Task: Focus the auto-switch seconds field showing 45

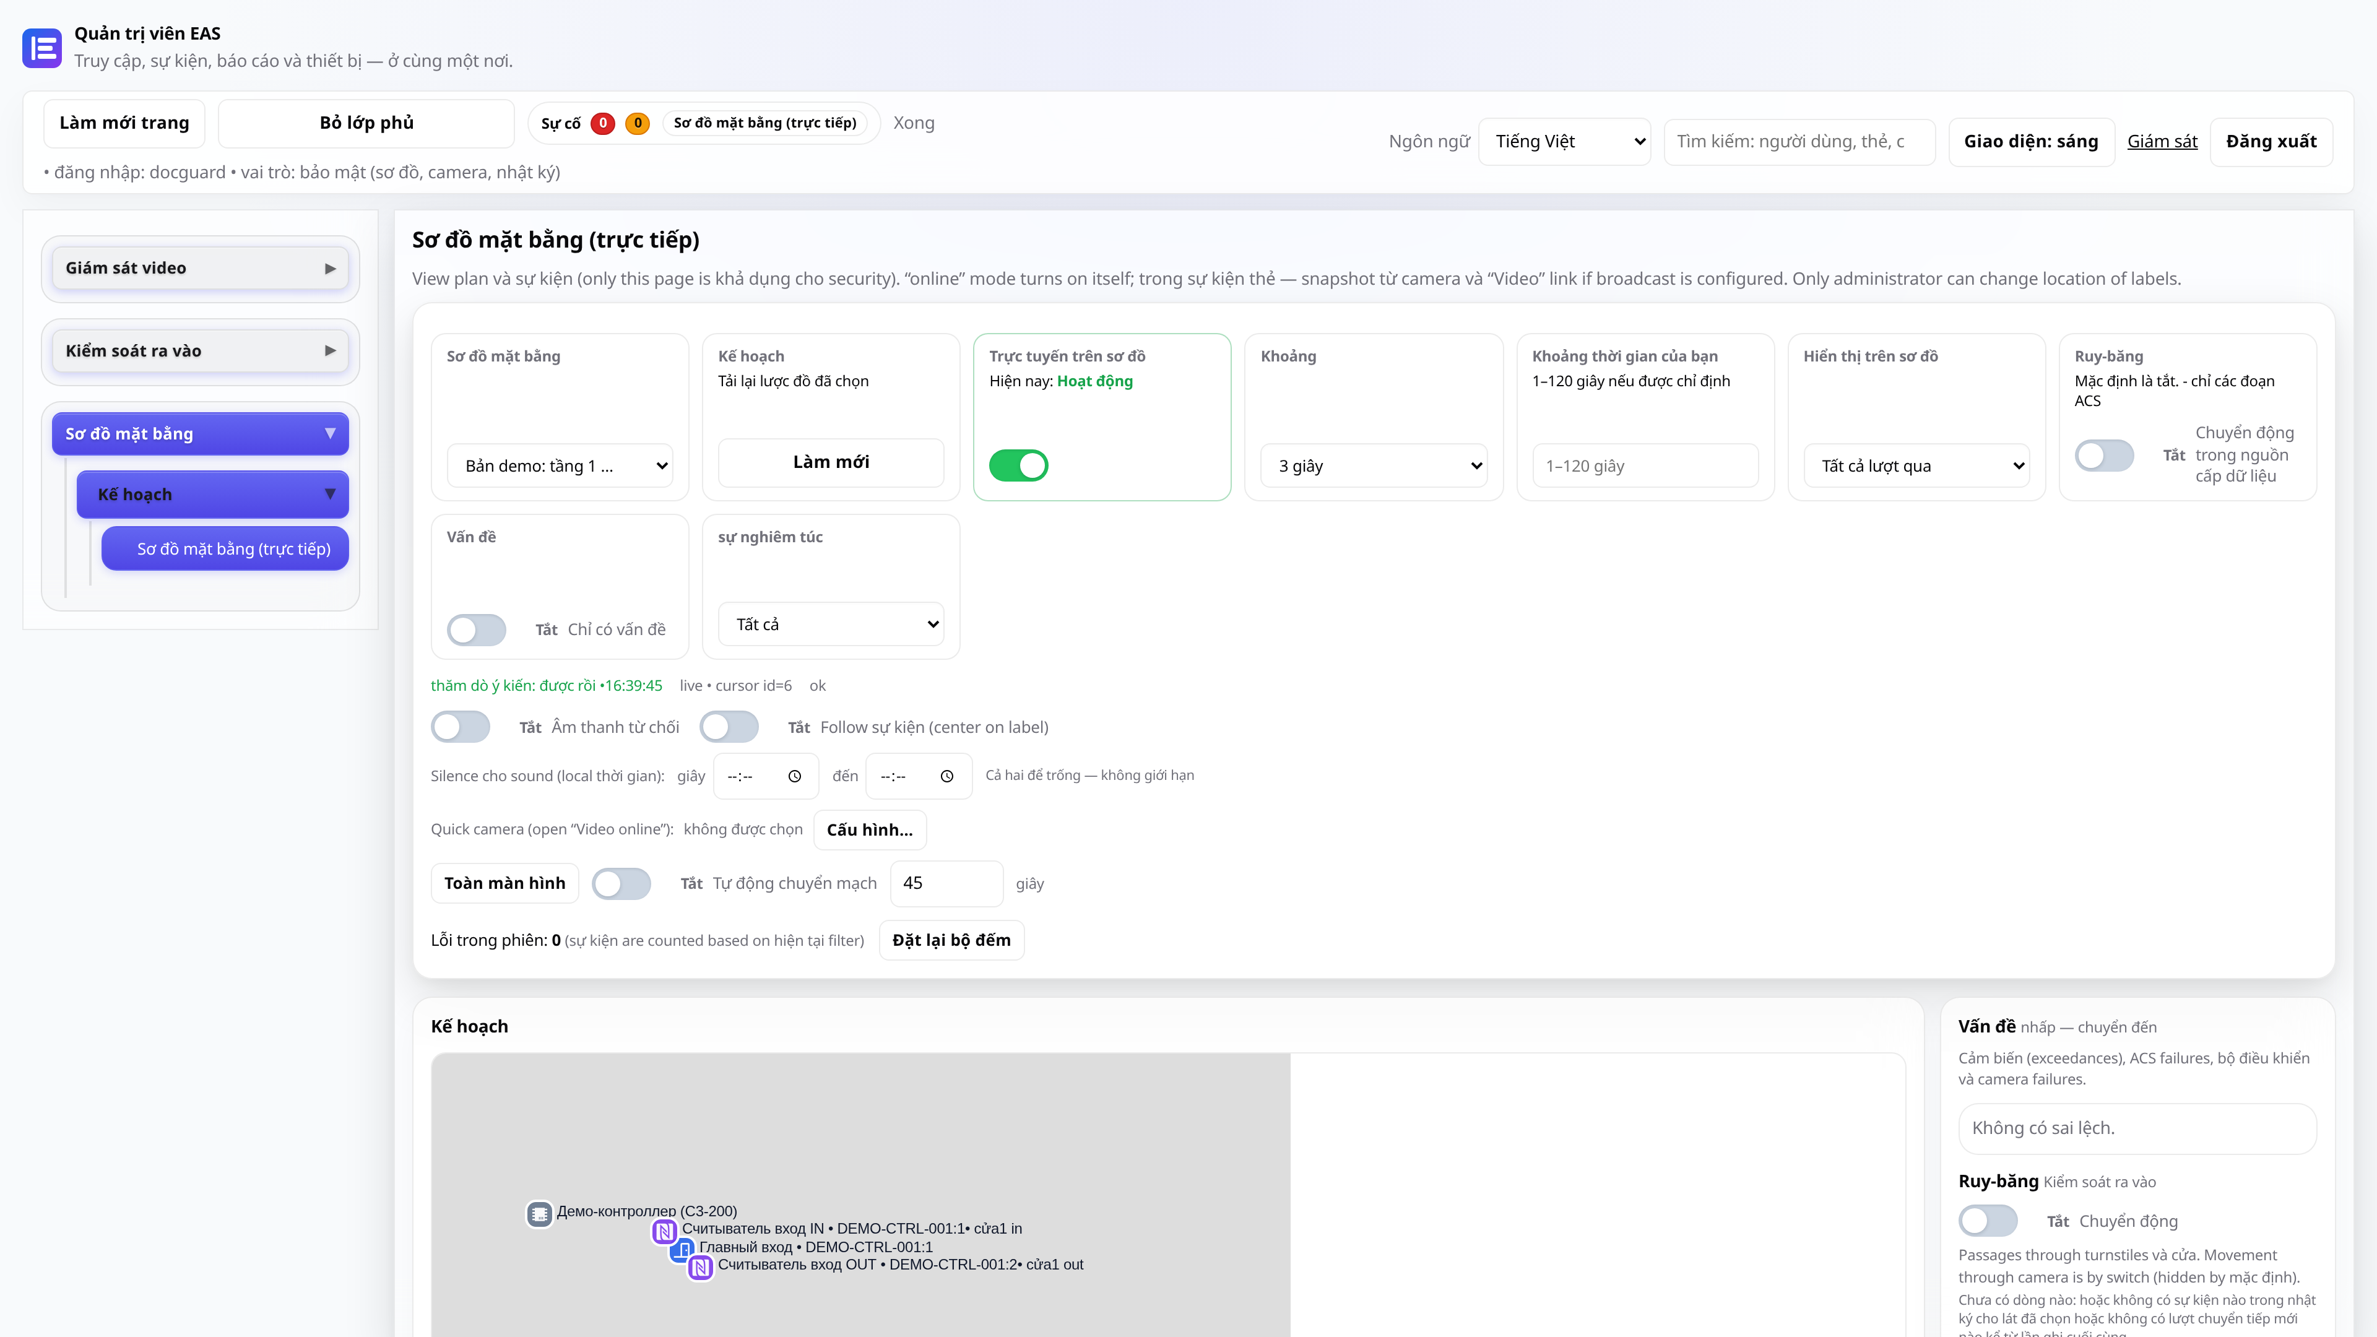Action: (x=946, y=883)
